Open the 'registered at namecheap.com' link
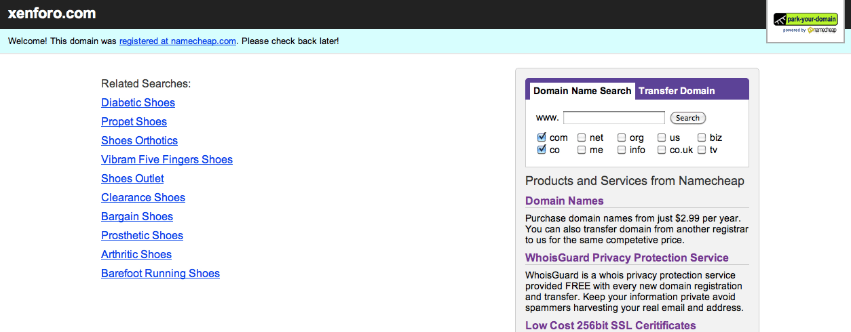The height and width of the screenshot is (332, 851). [x=178, y=41]
